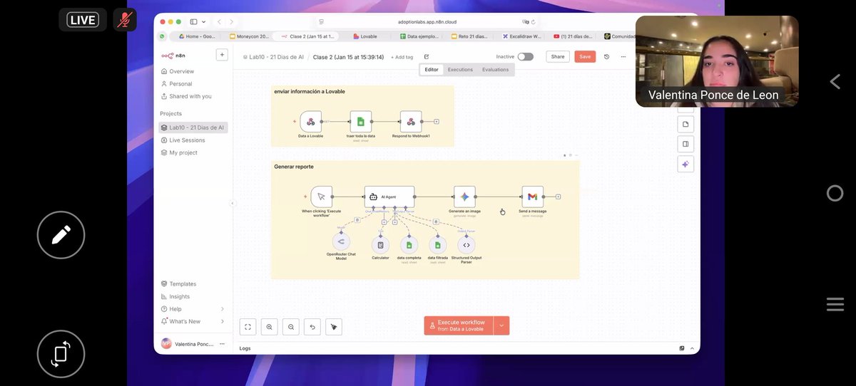This screenshot has height=386, width=856.
Task: Open the browser sidebar dropdown chevron
Action: 204,22
